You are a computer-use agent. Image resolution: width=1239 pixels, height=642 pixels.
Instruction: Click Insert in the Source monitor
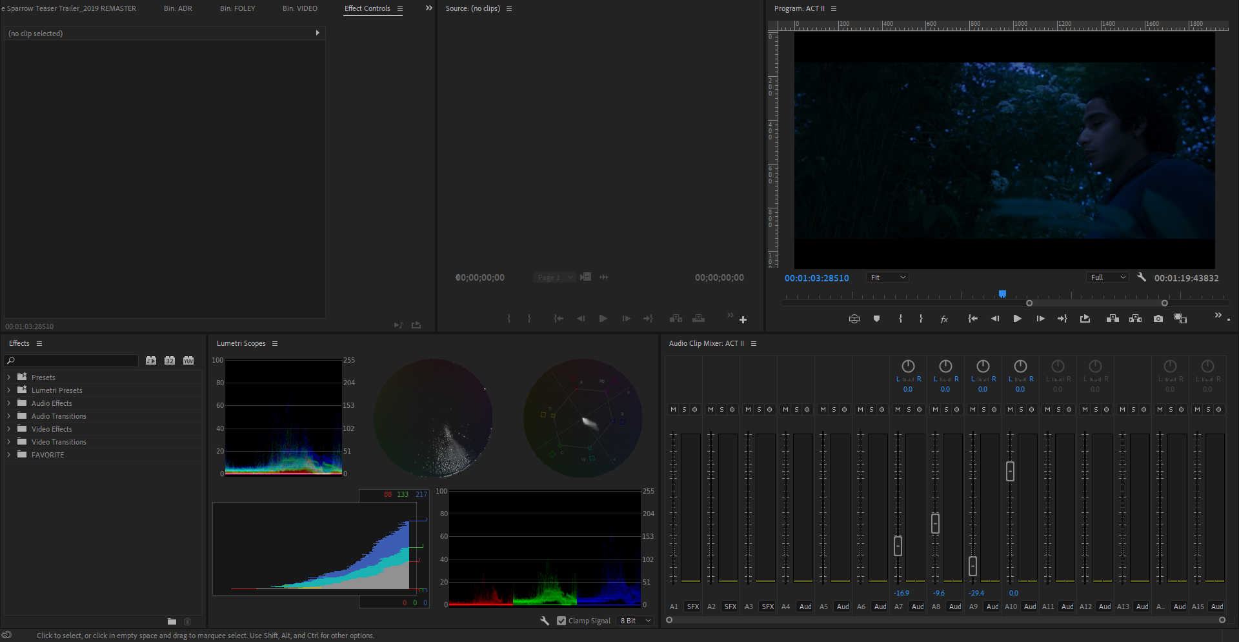[x=676, y=319]
